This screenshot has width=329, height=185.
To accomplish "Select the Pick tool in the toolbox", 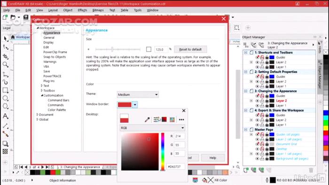I will pos(6,39).
